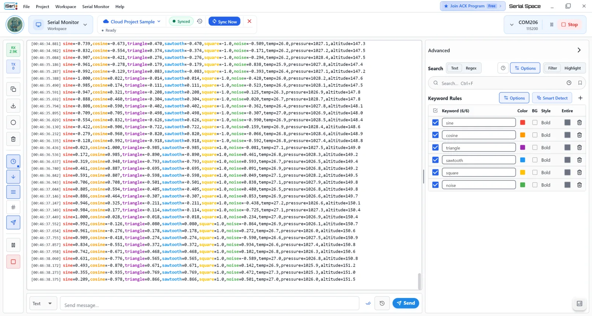
Task: Click the trash clear-log icon in left sidebar
Action: 13,139
